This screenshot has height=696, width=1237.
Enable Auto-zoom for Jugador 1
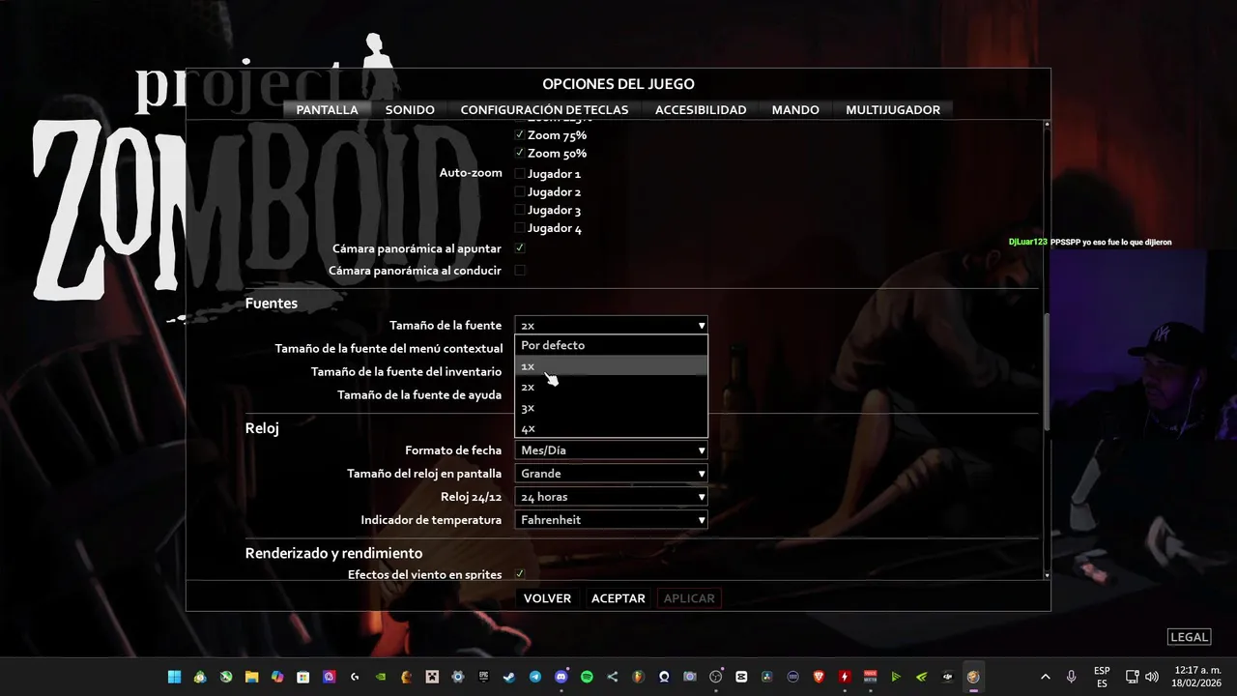pos(520,174)
